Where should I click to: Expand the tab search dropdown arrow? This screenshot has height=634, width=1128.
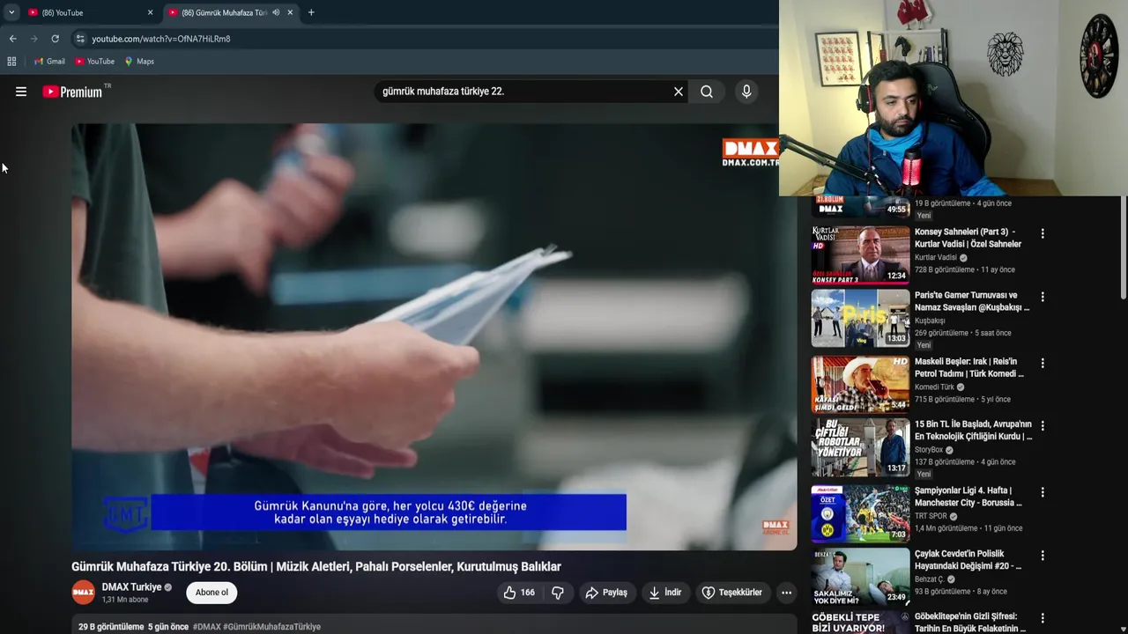pyautogui.click(x=11, y=12)
